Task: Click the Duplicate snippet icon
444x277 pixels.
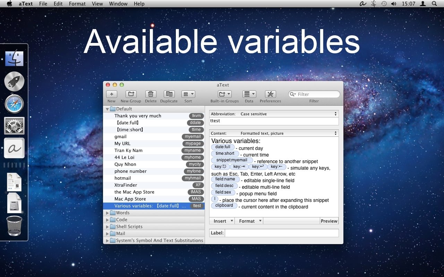Action: coord(169,94)
